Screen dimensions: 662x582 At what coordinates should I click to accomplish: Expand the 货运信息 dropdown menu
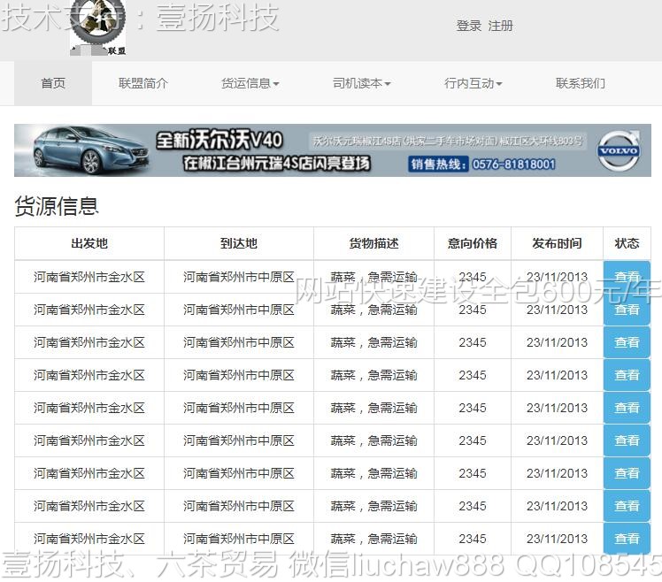click(x=250, y=83)
